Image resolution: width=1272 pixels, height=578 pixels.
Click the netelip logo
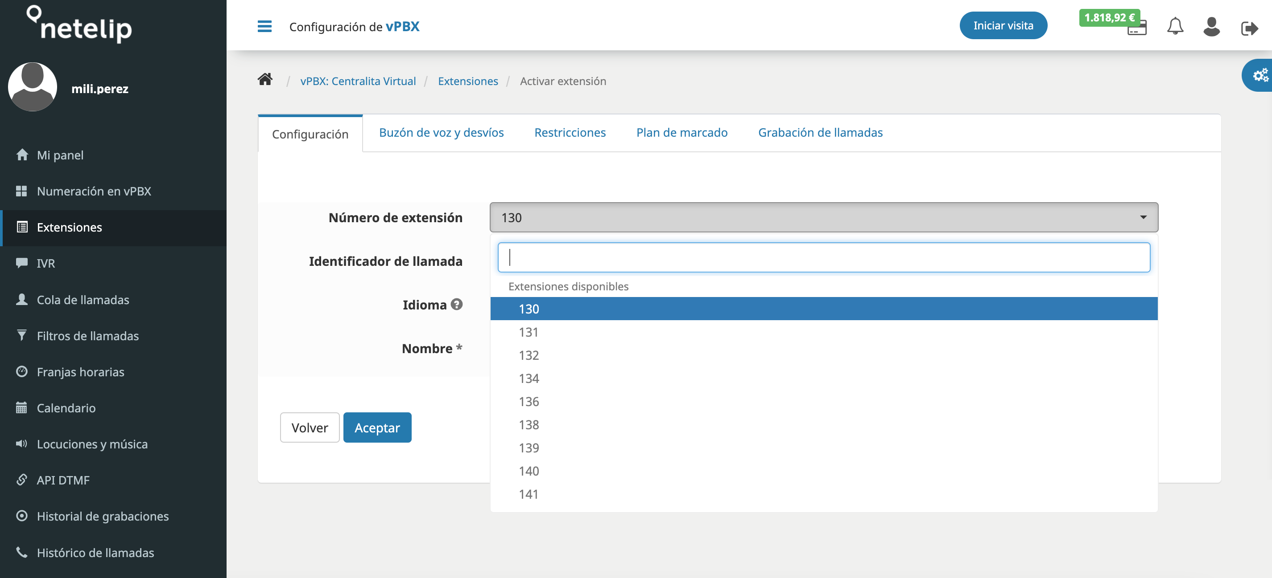(79, 24)
